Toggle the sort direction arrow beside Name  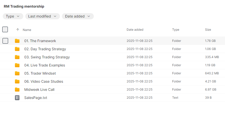click(18, 30)
